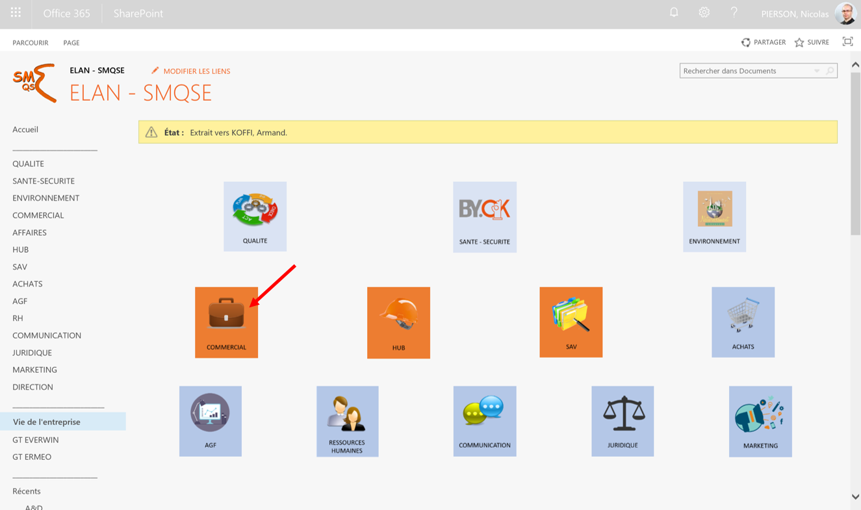Open the COMMERCIAL briefcase tile
Viewport: 861px width, 510px height.
coord(226,322)
